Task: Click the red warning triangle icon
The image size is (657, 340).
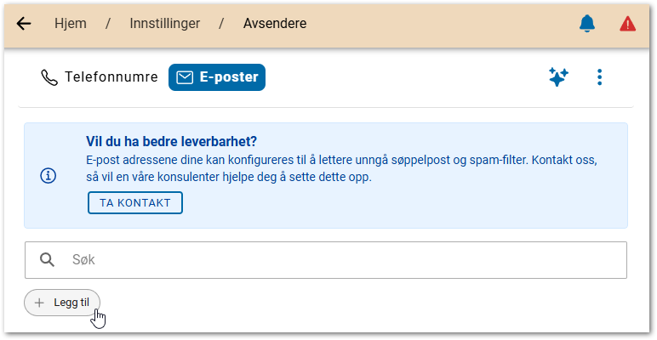Action: tap(628, 24)
